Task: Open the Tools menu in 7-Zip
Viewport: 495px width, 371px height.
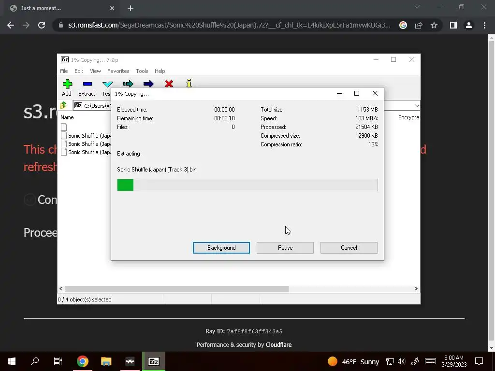Action: point(142,71)
